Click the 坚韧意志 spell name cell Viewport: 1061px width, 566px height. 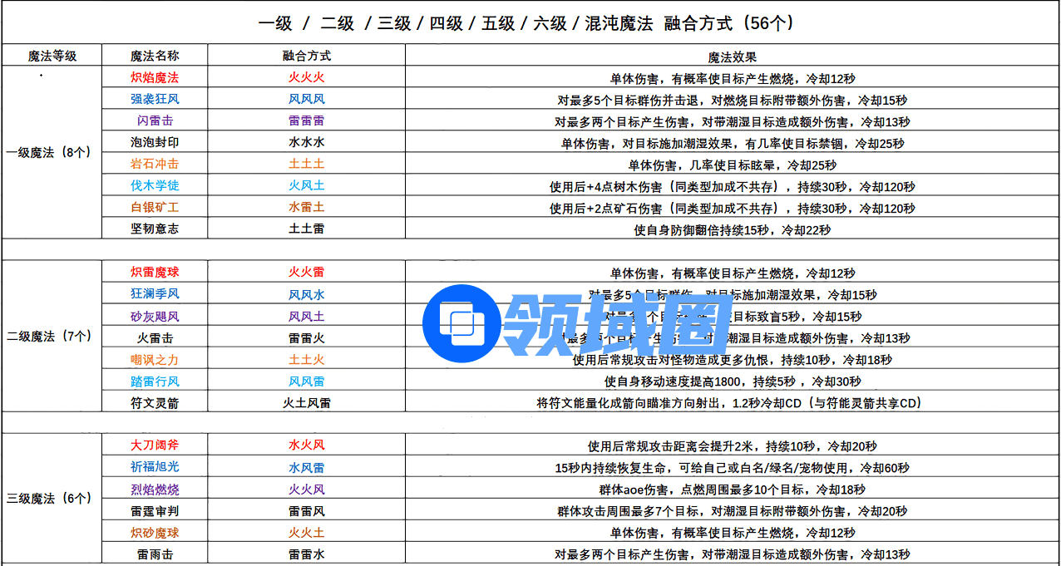coord(155,229)
